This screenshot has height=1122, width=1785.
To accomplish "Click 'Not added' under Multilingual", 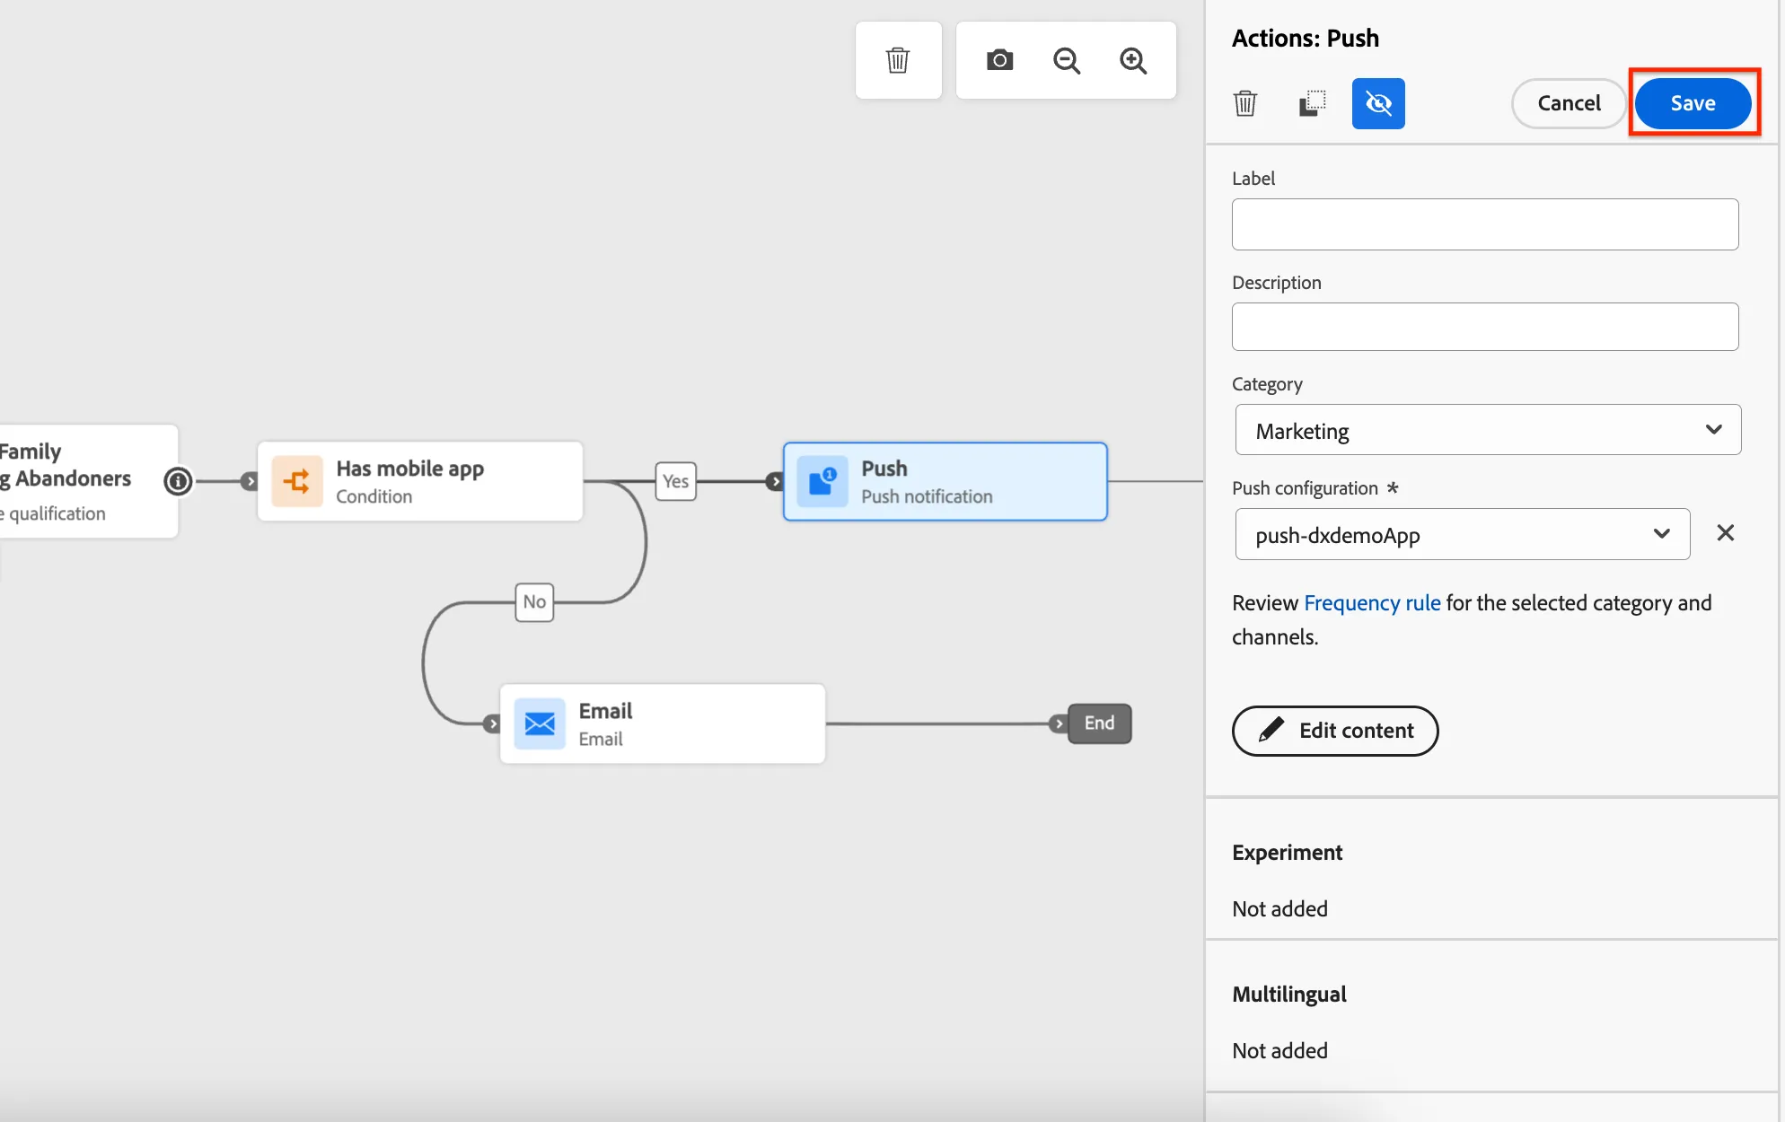I will tap(1279, 1050).
